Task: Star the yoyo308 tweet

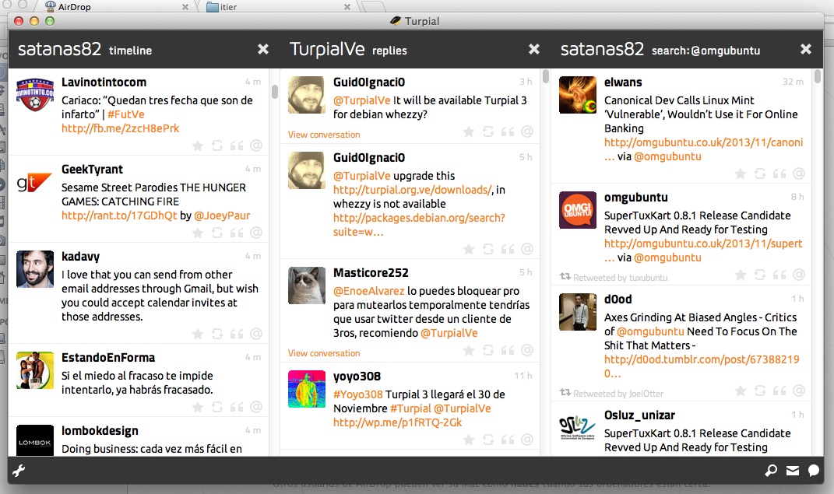Action: point(469,440)
